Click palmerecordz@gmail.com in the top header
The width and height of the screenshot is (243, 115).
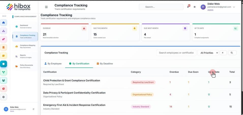tap(219, 7)
